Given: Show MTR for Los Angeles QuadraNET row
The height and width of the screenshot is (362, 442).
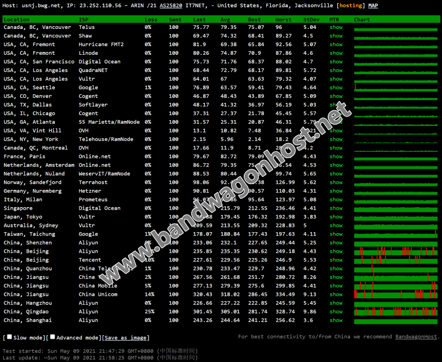Looking at the screenshot, I should 336,70.
